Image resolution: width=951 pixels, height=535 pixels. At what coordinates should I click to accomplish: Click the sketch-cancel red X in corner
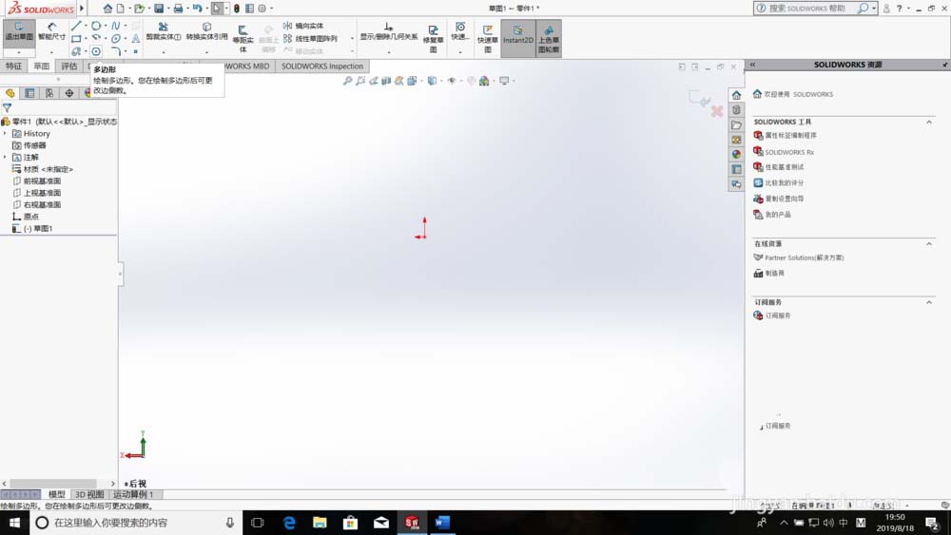point(717,111)
